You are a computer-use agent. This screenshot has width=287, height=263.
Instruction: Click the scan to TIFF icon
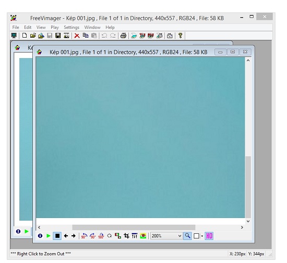[x=142, y=36]
